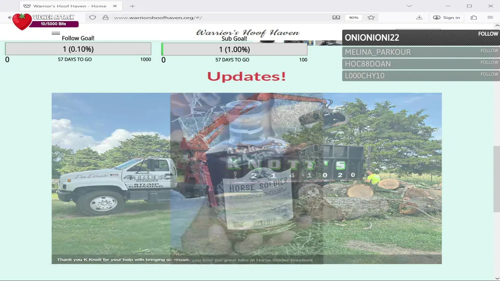Bookmark this page with the star icon
This screenshot has width=500, height=281.
[371, 18]
